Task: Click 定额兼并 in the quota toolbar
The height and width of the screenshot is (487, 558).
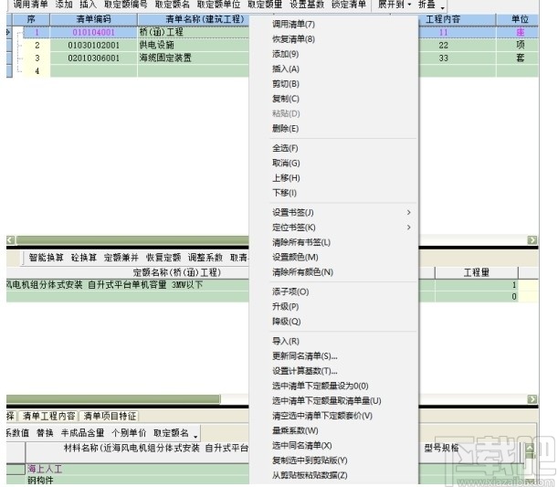Action: coord(121,258)
